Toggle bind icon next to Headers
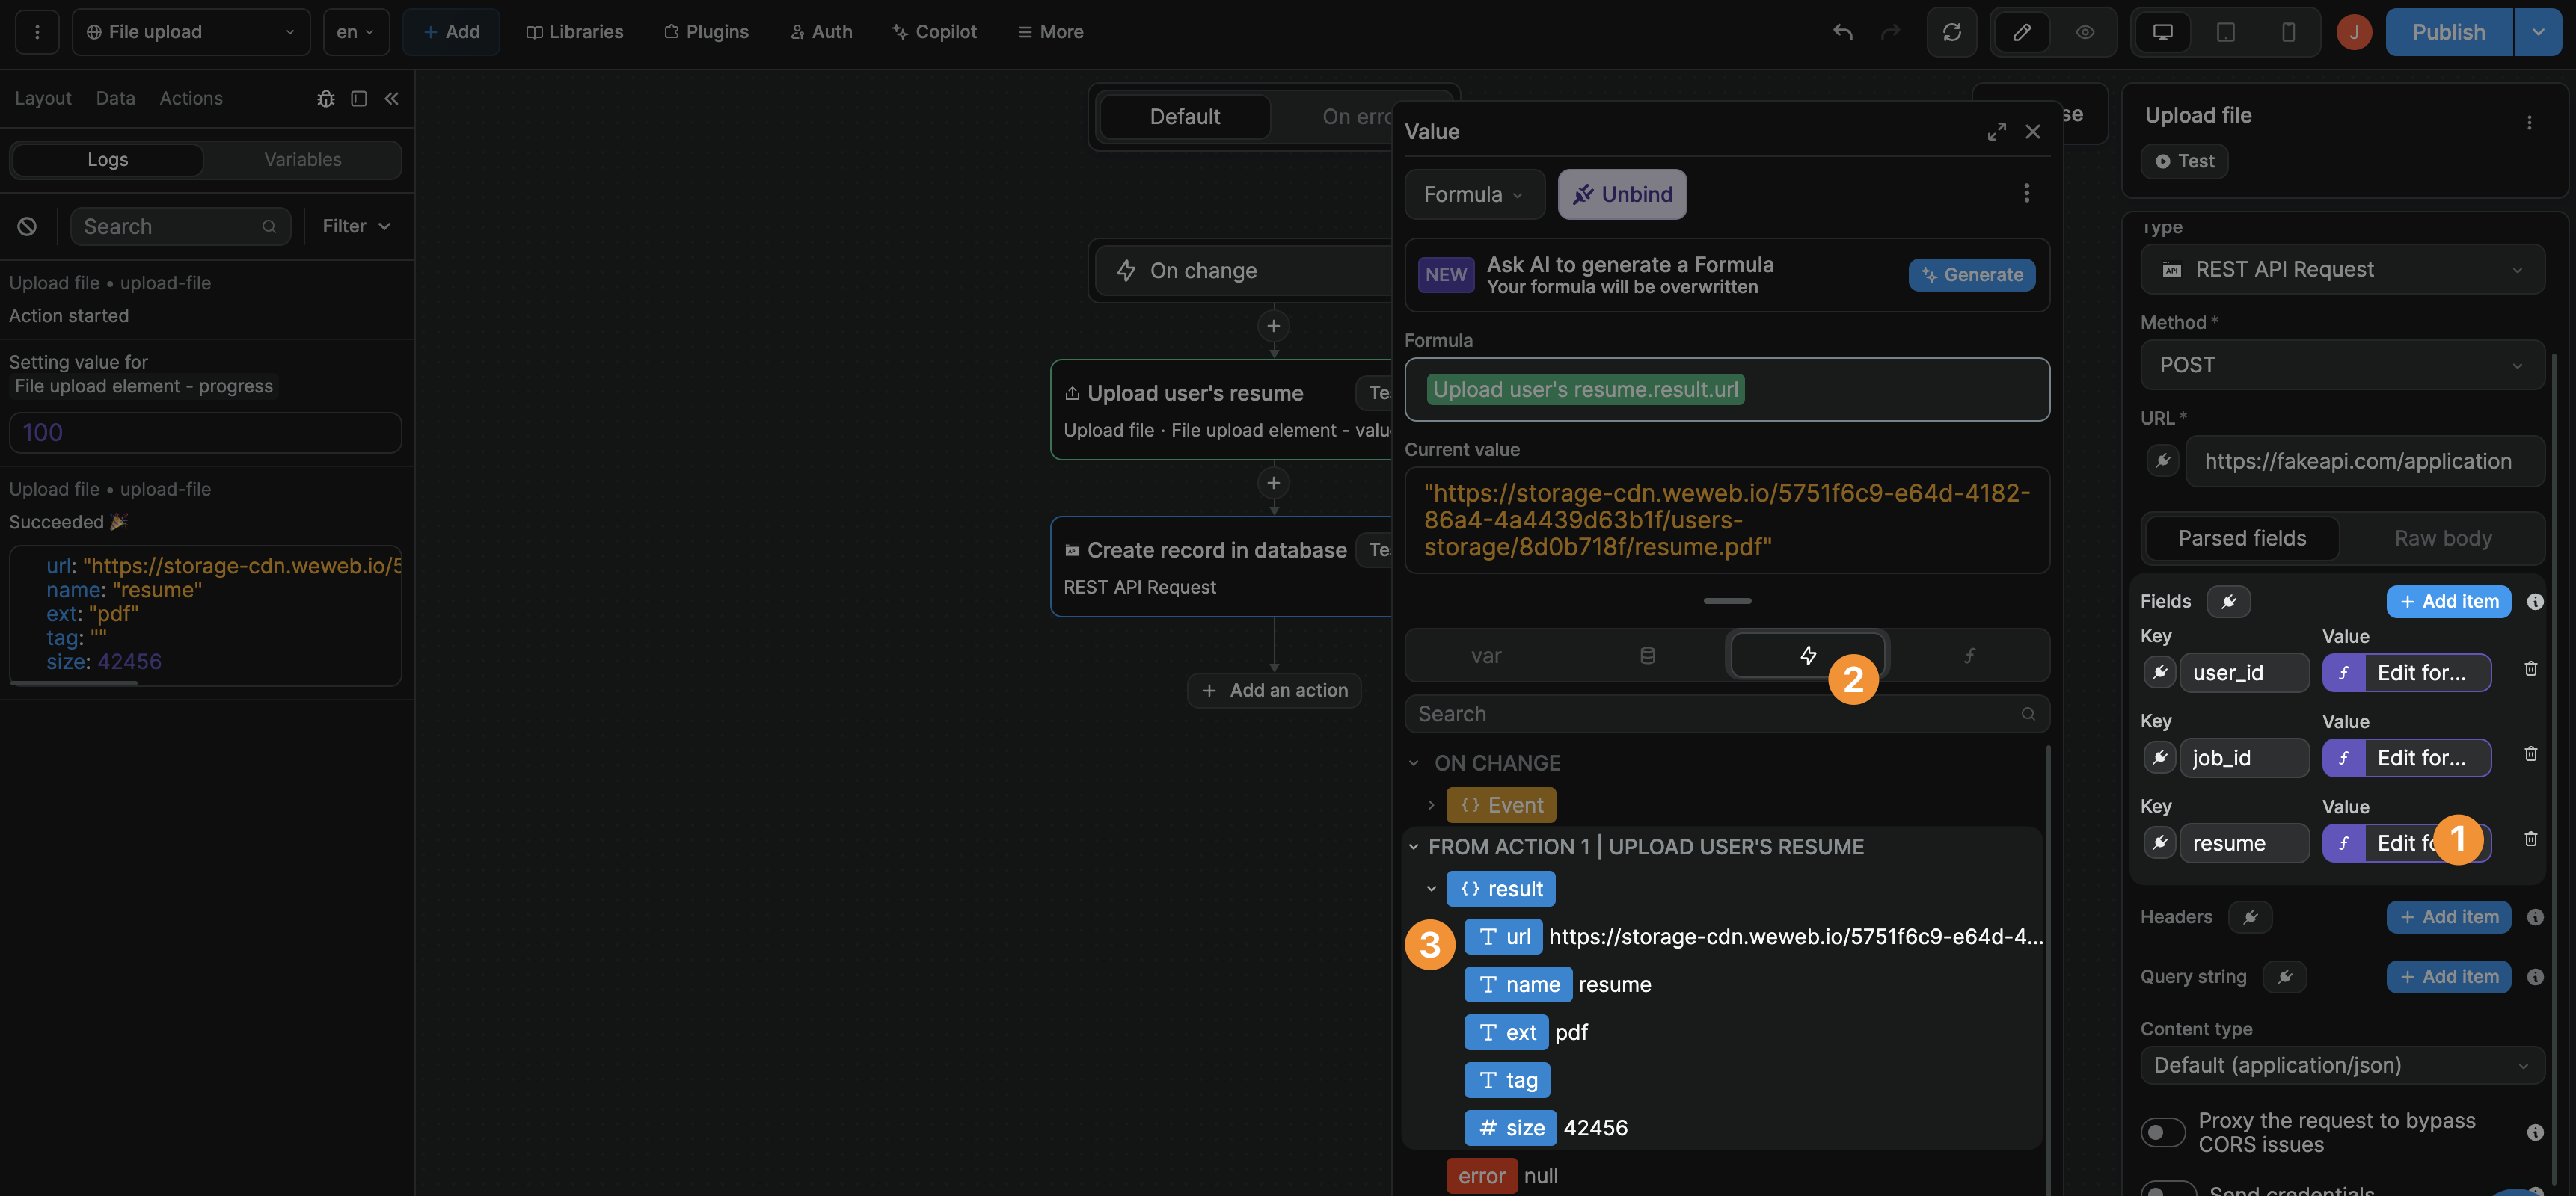This screenshot has height=1196, width=2576. pos(2249,917)
